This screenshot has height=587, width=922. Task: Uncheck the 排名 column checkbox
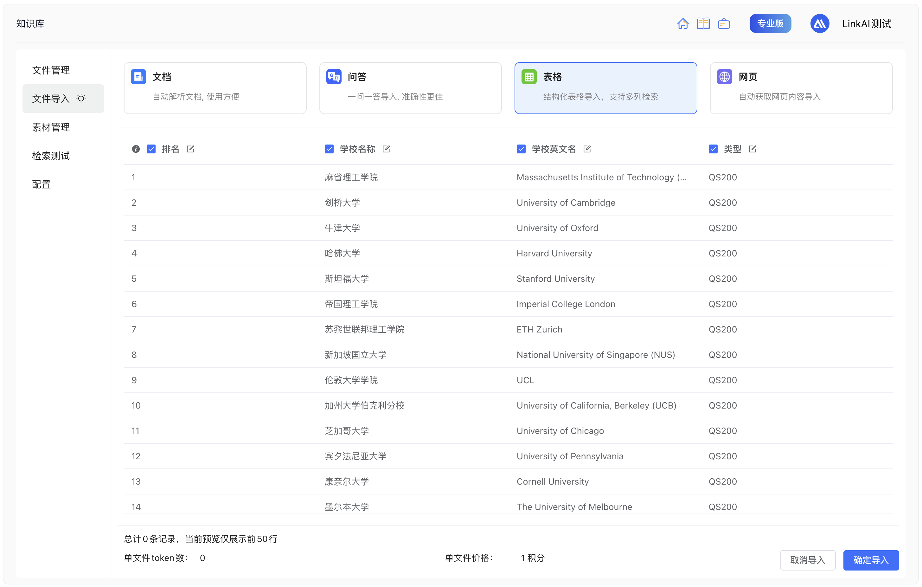151,149
